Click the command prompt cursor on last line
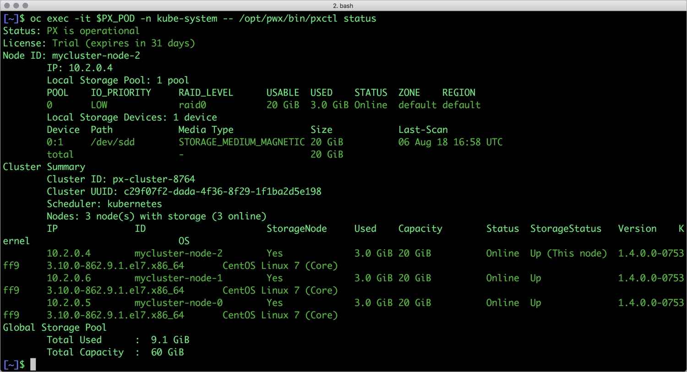The width and height of the screenshot is (687, 372). coord(33,365)
